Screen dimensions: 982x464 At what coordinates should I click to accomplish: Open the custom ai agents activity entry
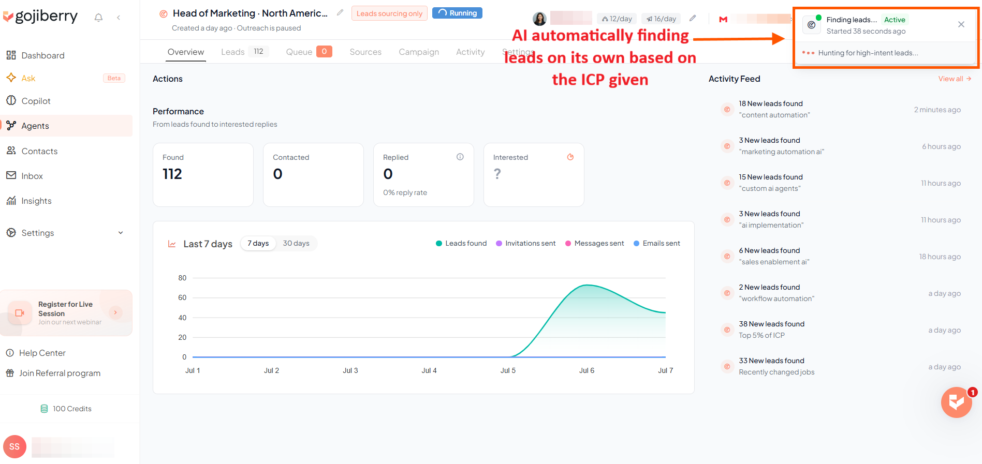(x=841, y=183)
